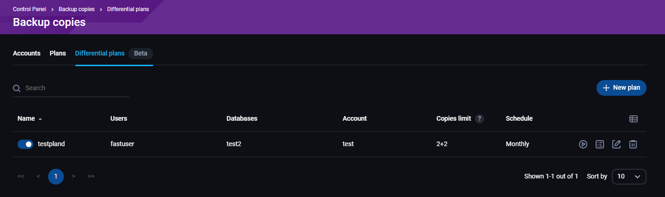Jump to the last page
Viewport: 665px width, 197px height.
91,176
